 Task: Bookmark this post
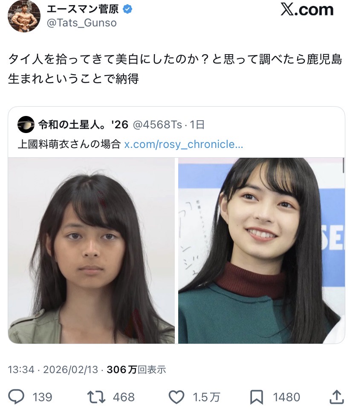pyautogui.click(x=257, y=397)
